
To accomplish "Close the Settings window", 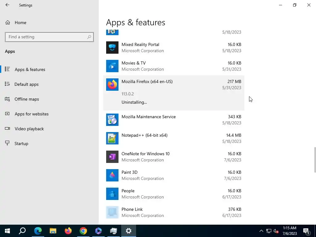I will (309, 5).
